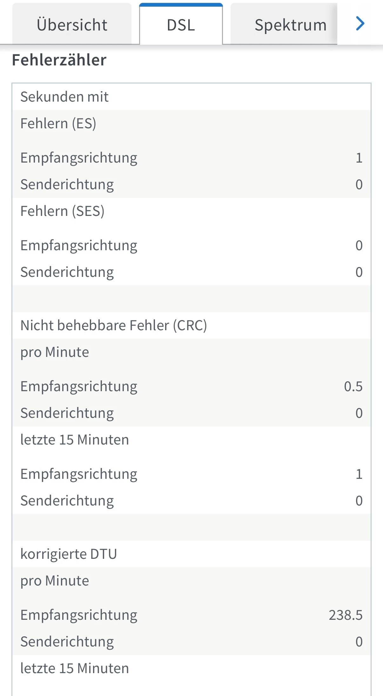Click the Fehlerzähler heading
383x696 pixels.
[x=59, y=60]
